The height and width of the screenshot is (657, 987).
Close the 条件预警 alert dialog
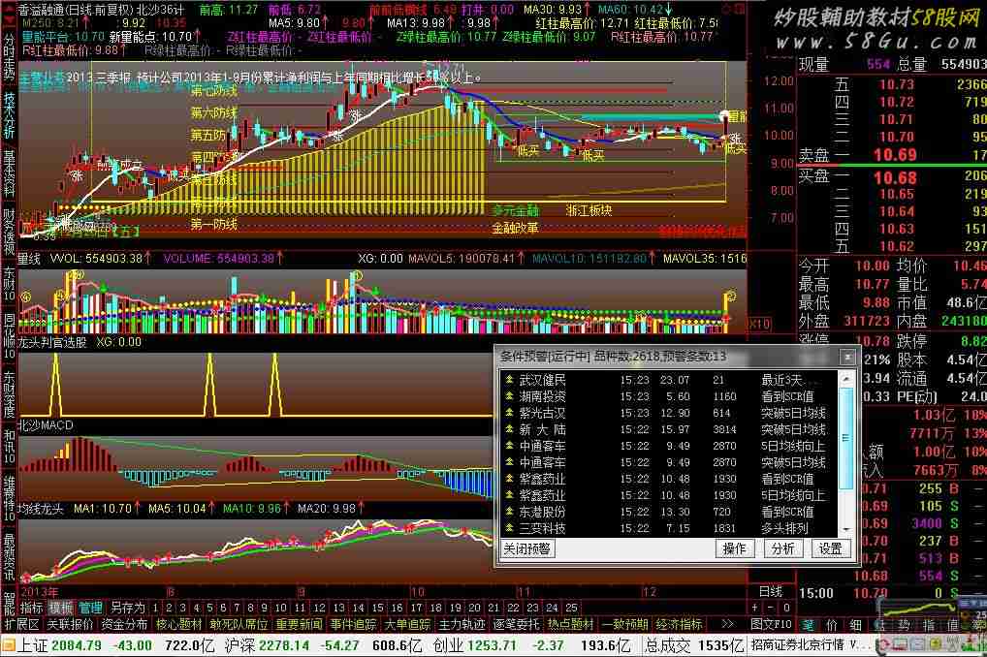(x=847, y=357)
